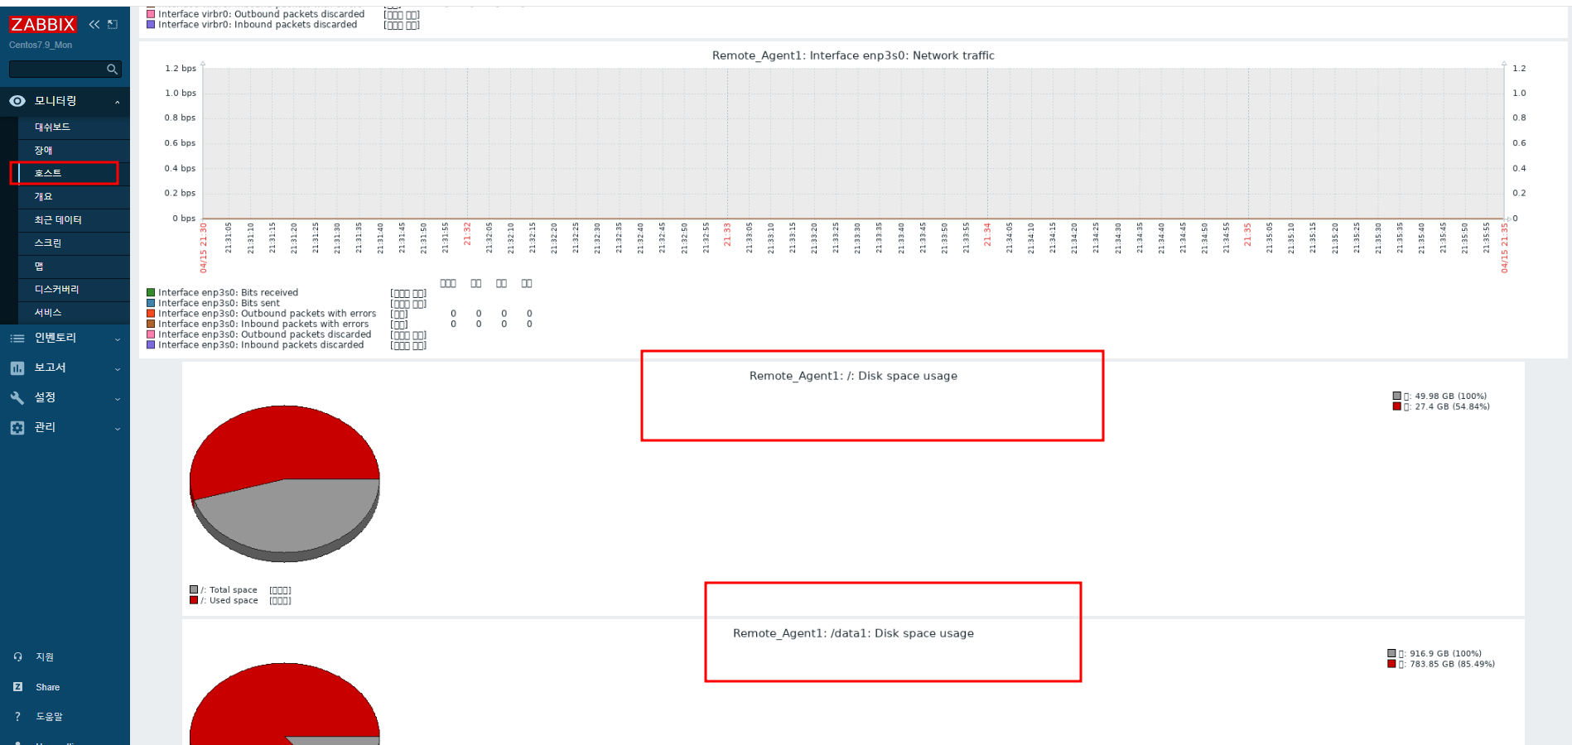Click the /data1 Disk space usage title
Screen dimensions: 1572x745
tap(853, 633)
